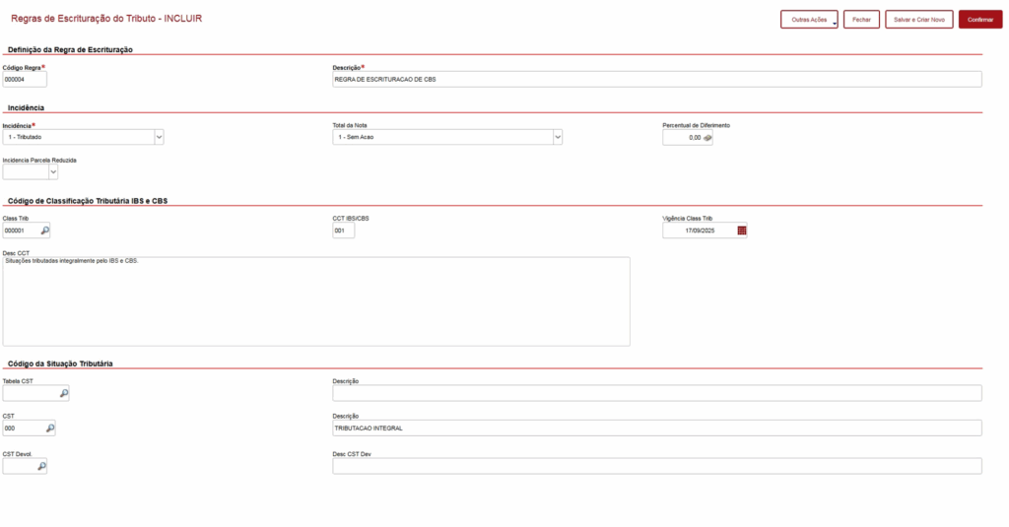1009x527 pixels.
Task: Open lookup magnifier for Tabela CST
Action: pos(64,393)
